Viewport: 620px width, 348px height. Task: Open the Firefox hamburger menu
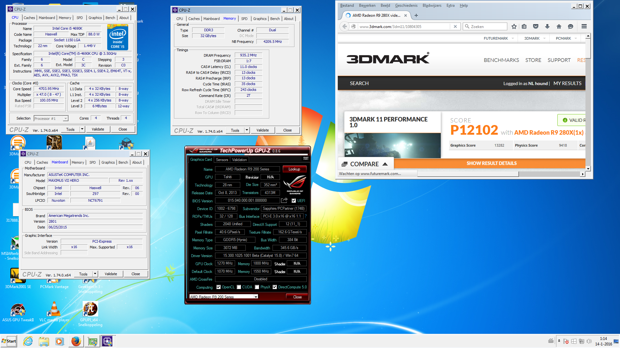584,26
